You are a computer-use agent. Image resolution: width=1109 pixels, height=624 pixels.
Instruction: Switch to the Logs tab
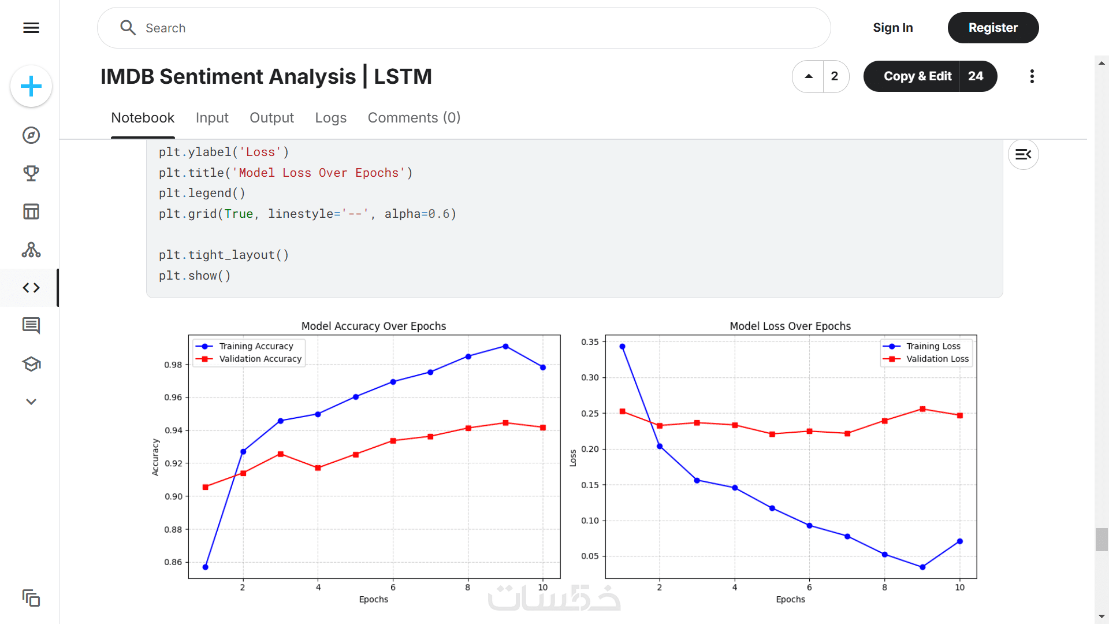pos(330,118)
